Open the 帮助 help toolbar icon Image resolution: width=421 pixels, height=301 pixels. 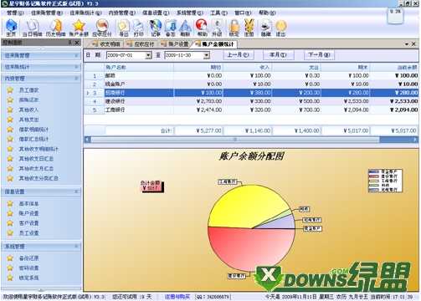tap(203, 28)
